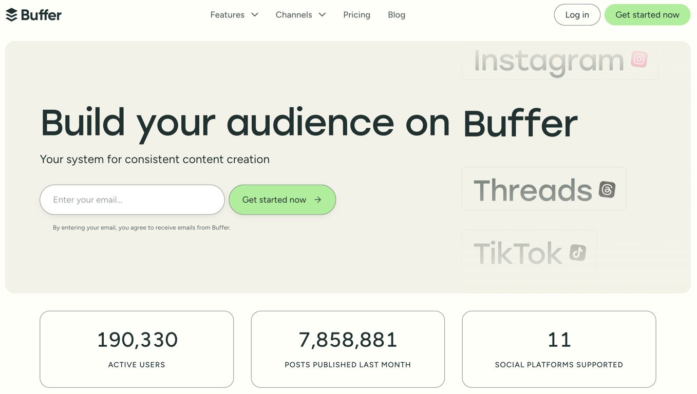Click the Posts Published Last Month card
This screenshot has height=394, width=697.
(x=348, y=349)
